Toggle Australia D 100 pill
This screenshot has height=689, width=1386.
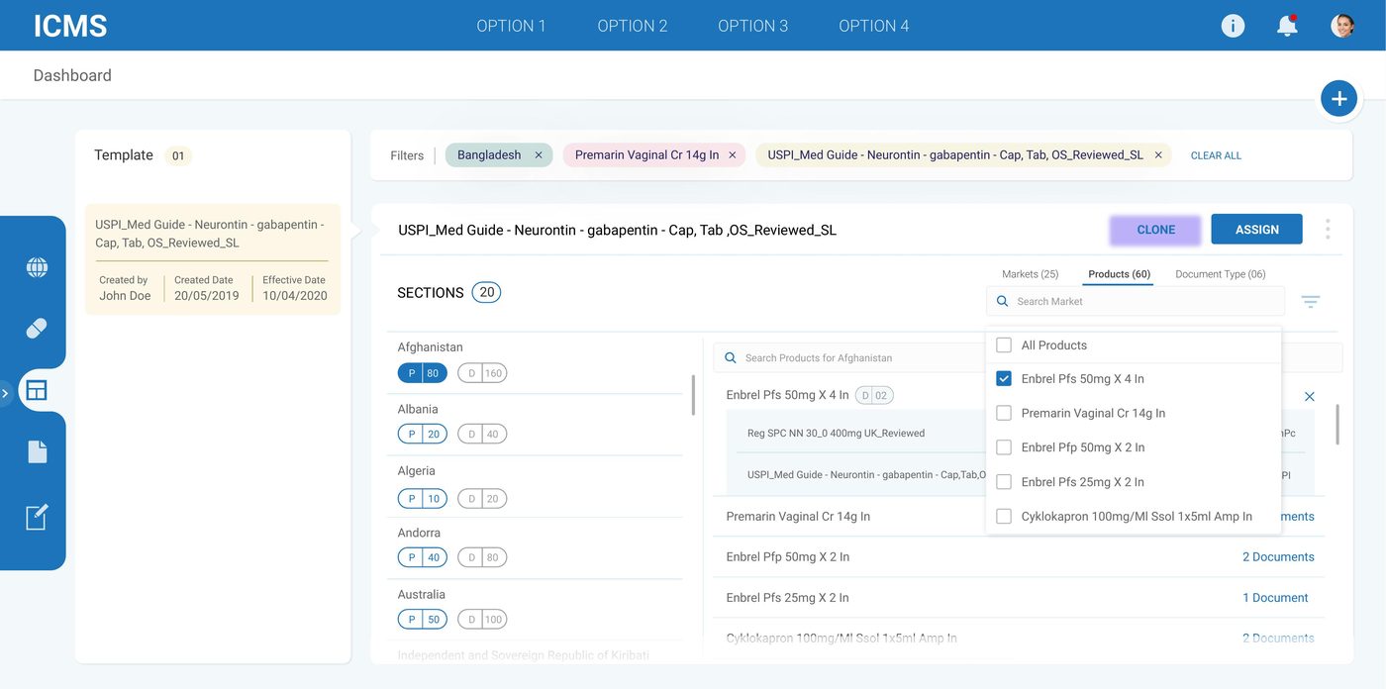pyautogui.click(x=482, y=620)
